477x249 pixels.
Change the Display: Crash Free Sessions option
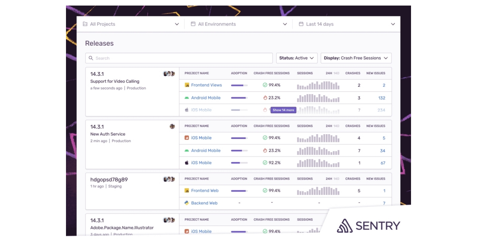(356, 58)
